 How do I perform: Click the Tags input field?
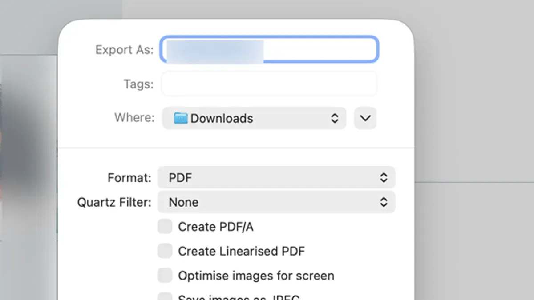(x=270, y=84)
